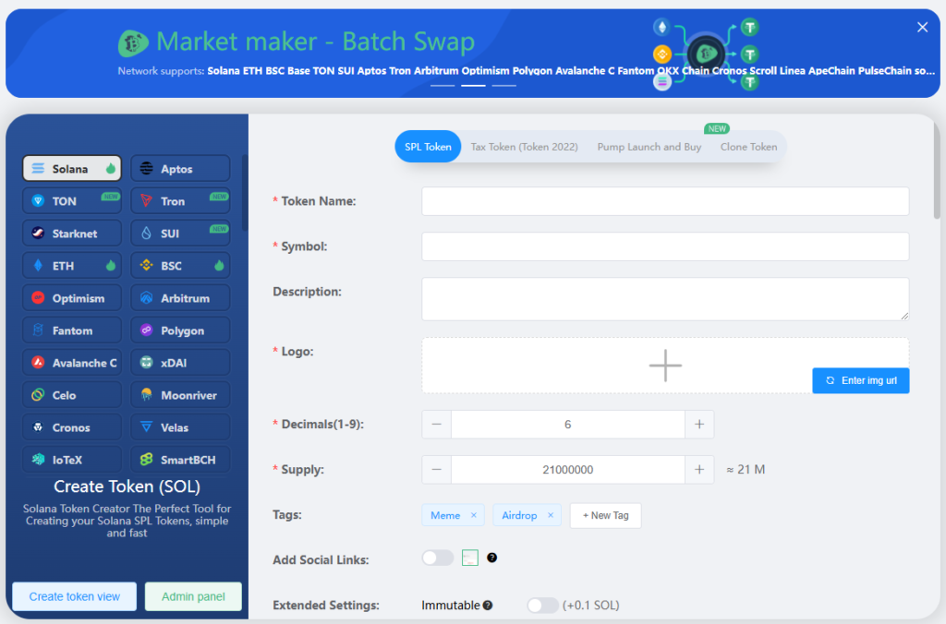Click the Description text area

coord(665,298)
